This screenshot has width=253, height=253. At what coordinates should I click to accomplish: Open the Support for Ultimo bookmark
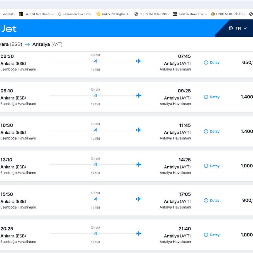pos(37,14)
